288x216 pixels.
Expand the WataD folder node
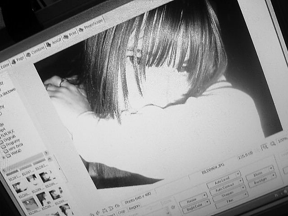(3, 157)
